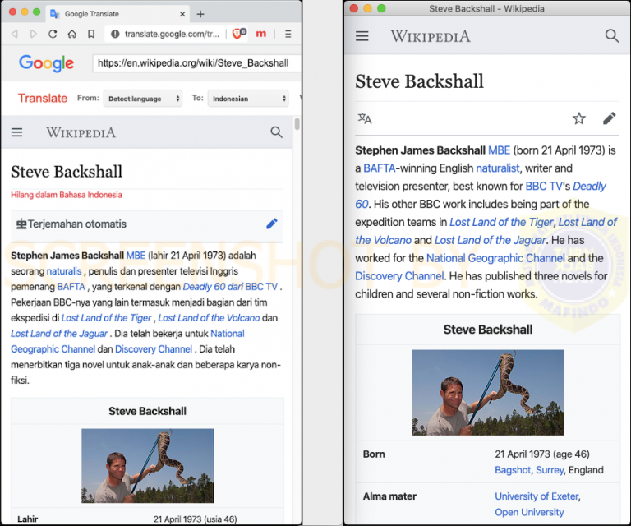Reload the Google Translate page
This screenshot has height=526, width=631.
[53, 34]
